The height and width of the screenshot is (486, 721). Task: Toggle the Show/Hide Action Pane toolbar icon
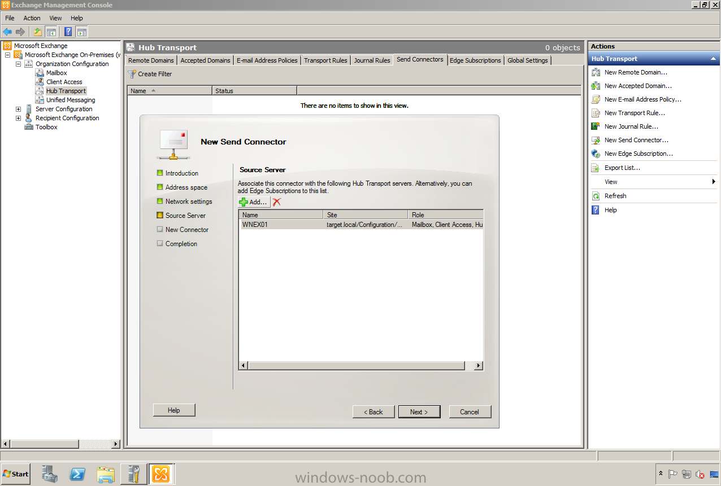(x=81, y=32)
